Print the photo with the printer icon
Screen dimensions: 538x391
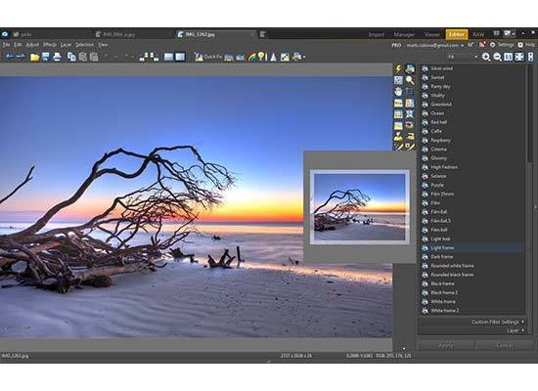click(x=57, y=57)
